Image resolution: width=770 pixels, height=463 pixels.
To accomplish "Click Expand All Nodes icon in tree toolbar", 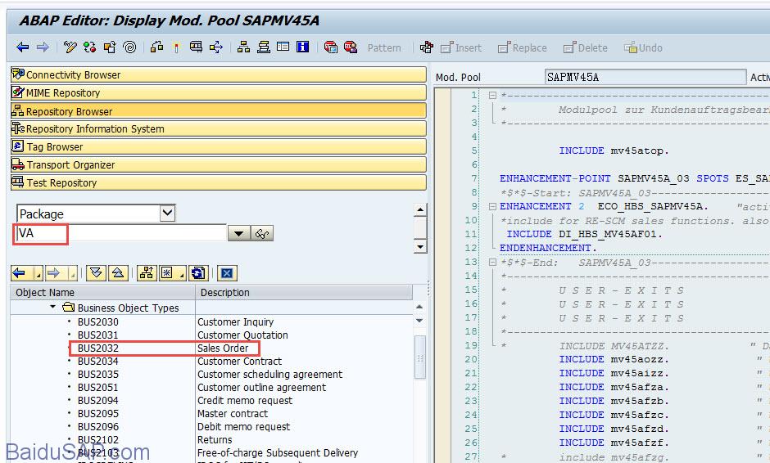I will coord(97,273).
